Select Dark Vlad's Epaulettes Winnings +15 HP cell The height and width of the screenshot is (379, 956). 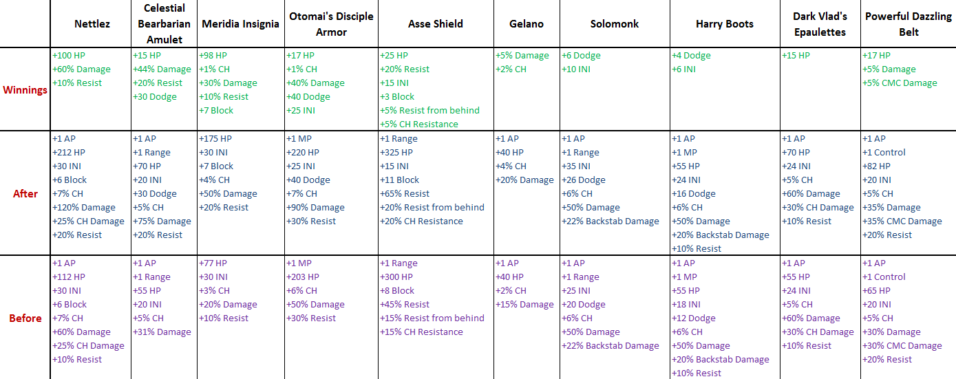(x=820, y=89)
